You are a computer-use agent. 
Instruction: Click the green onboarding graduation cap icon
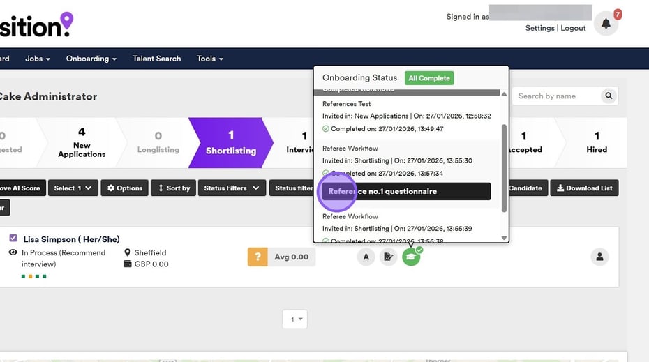tap(411, 257)
